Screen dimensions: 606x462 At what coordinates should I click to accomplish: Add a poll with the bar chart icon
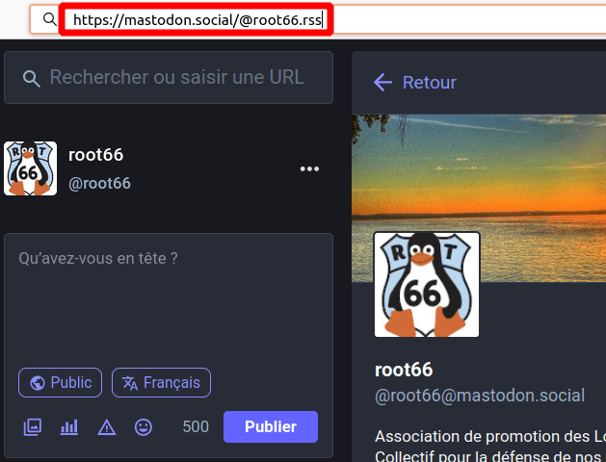pyautogui.click(x=69, y=427)
